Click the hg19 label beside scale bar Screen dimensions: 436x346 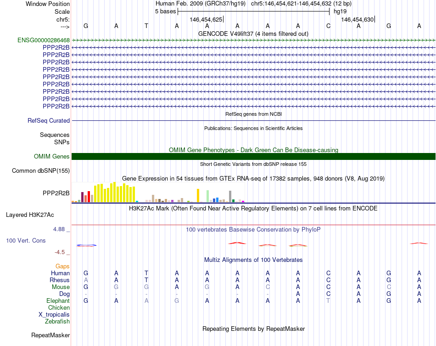coord(340,11)
